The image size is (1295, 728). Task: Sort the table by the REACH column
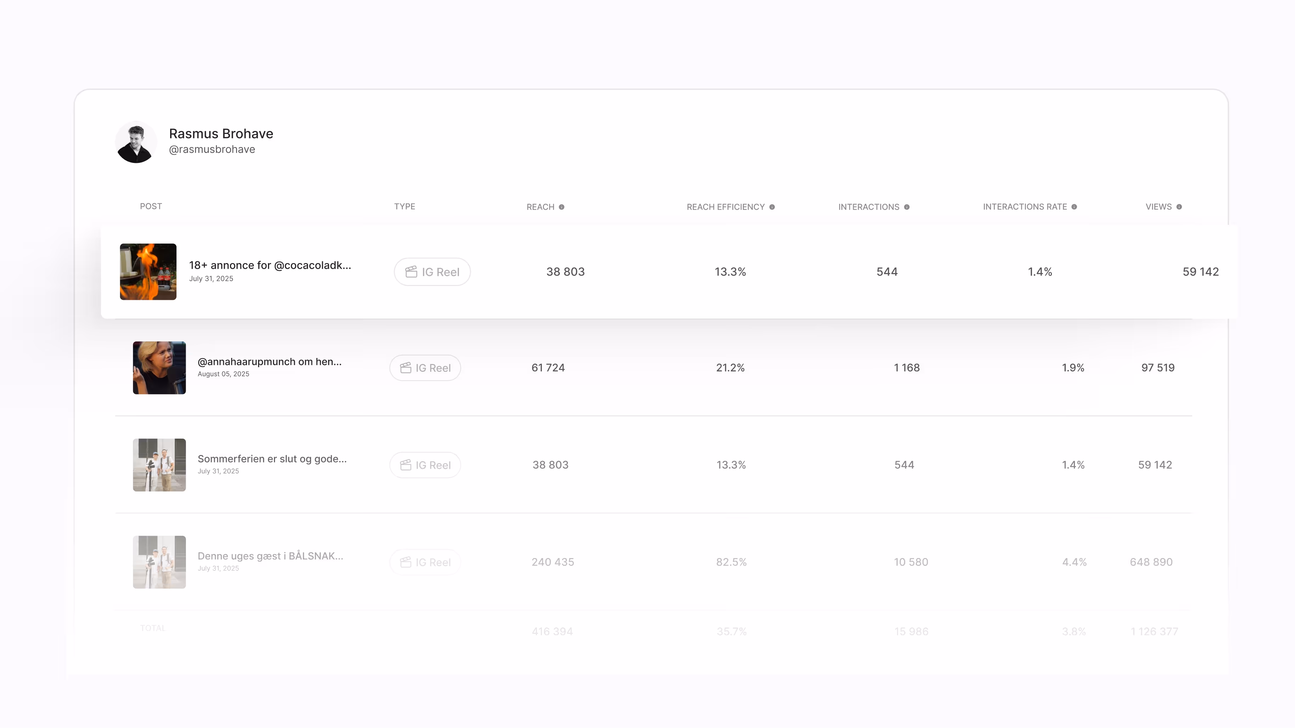[540, 206]
